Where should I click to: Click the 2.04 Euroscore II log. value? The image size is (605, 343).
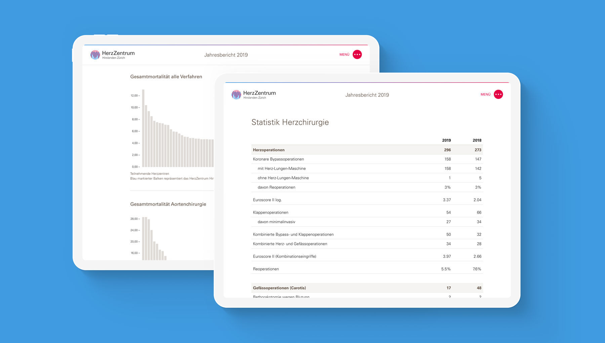[x=477, y=200]
